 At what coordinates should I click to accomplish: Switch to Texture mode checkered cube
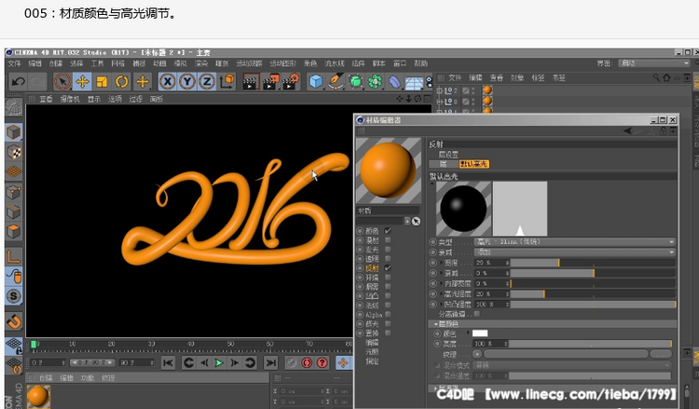(x=14, y=153)
